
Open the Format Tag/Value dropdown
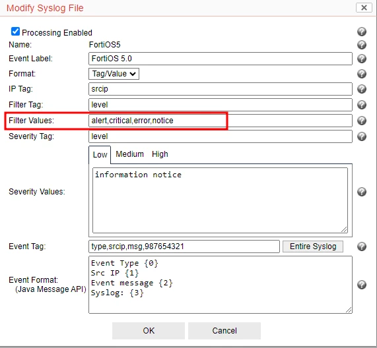click(114, 74)
